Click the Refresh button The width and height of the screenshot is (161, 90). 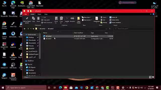(110, 29)
